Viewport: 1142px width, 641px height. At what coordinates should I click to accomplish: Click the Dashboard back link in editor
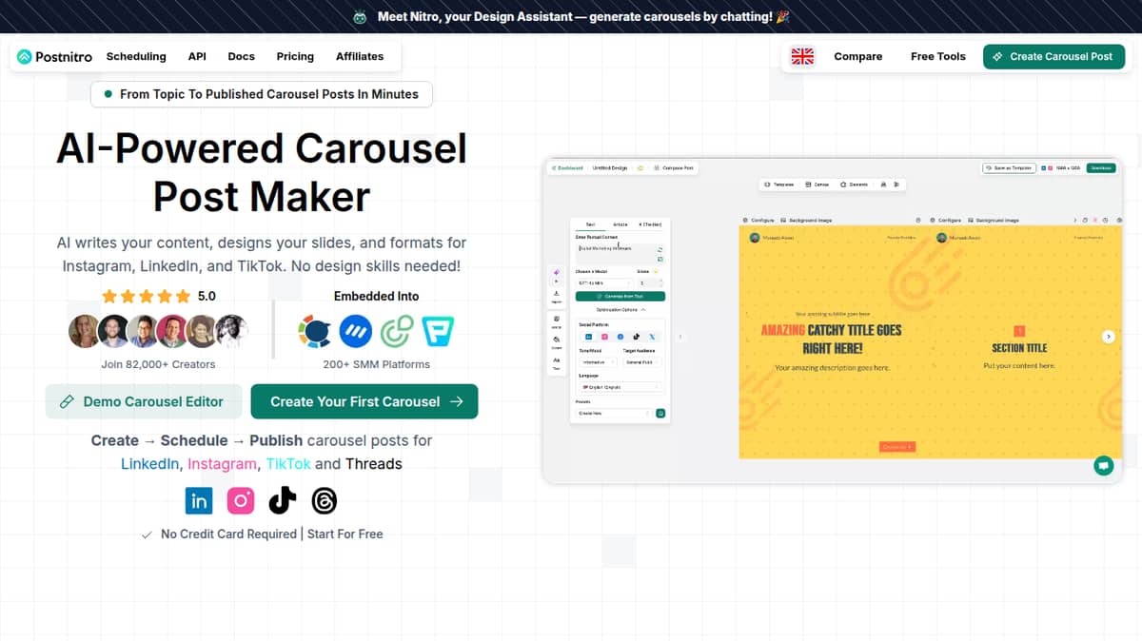pyautogui.click(x=568, y=167)
